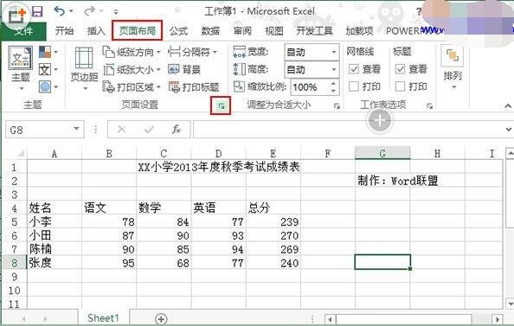This screenshot has width=514, height=326.
Task: Open theme effects icon
Action: (45, 86)
